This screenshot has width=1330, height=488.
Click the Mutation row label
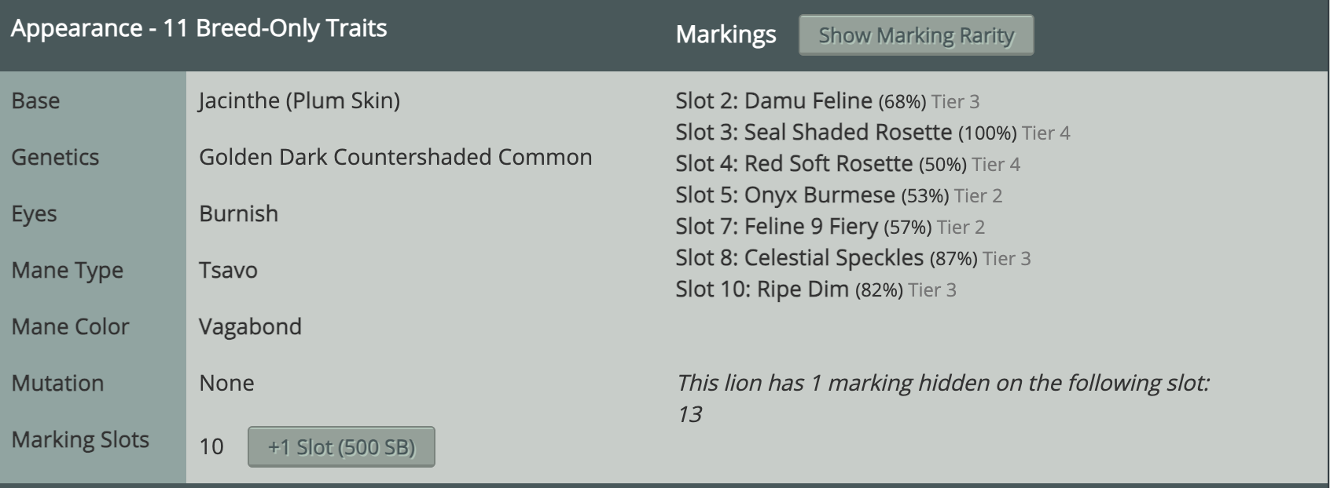point(57,383)
